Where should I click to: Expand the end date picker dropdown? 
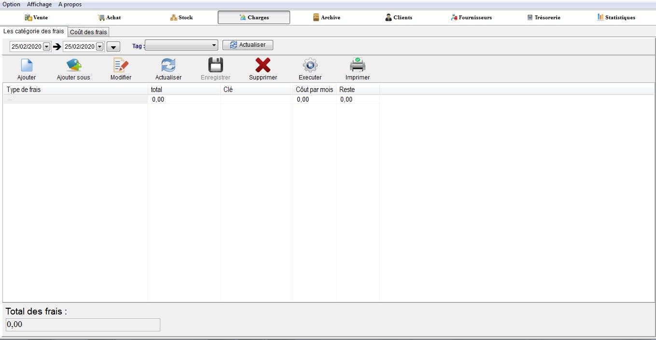tap(100, 47)
